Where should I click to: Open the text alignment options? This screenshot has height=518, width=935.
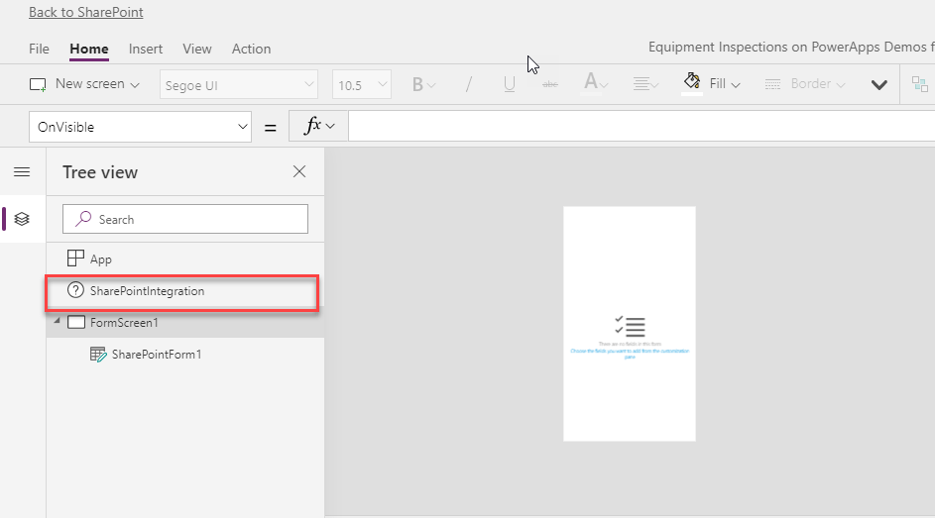pyautogui.click(x=645, y=84)
